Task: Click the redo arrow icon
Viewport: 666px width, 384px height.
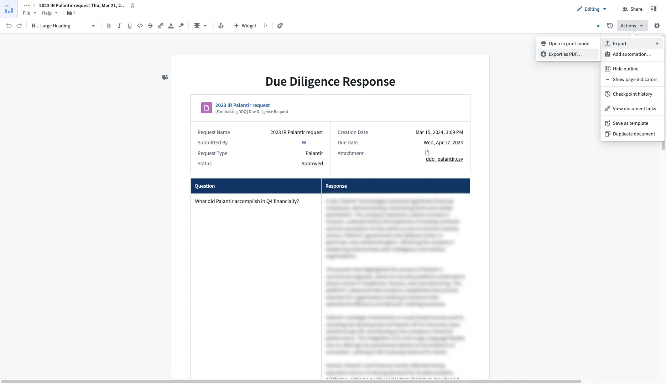Action: pos(19,26)
